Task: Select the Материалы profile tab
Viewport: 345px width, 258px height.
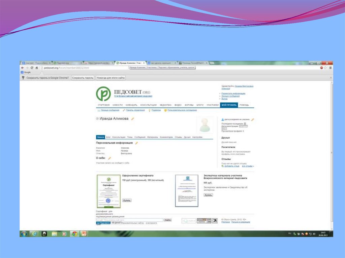Action: tap(153, 137)
